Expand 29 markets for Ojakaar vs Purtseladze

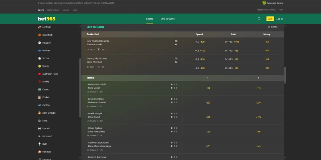pos(102,135)
